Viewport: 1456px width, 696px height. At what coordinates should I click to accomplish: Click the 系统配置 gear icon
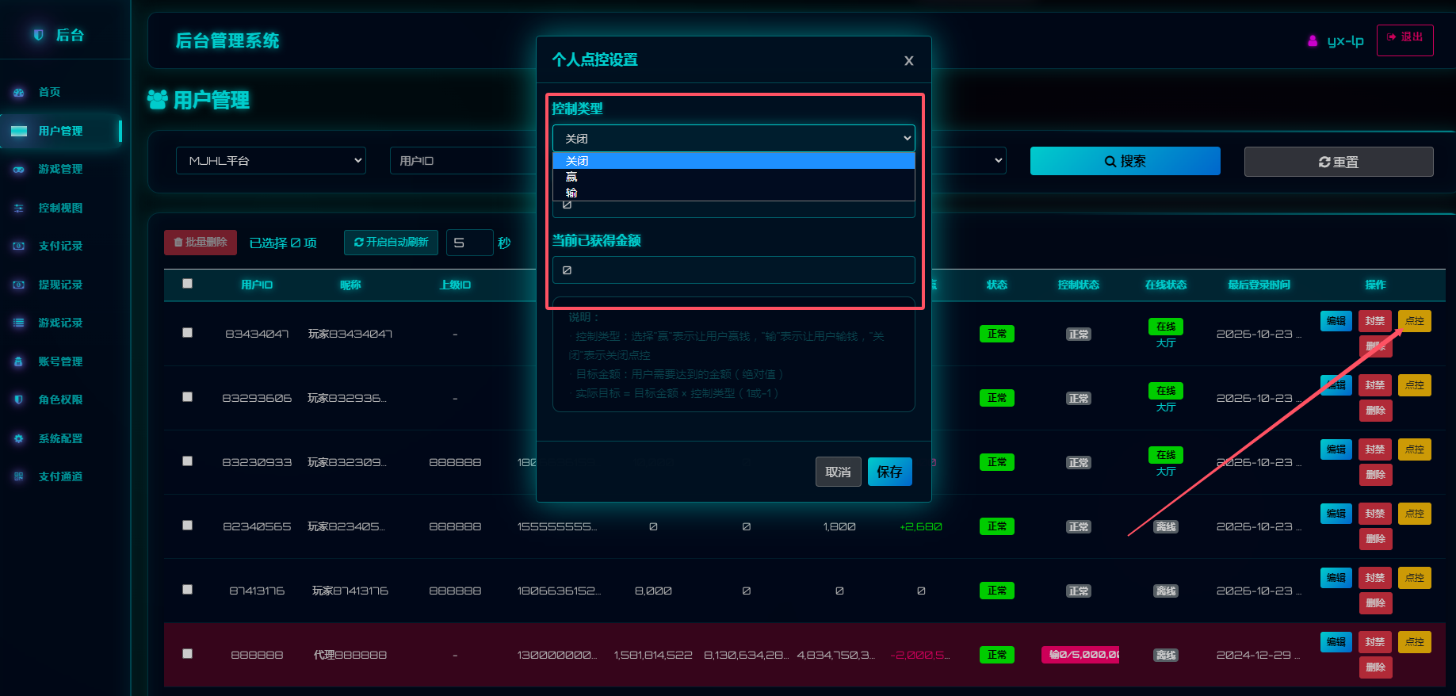pyautogui.click(x=19, y=439)
